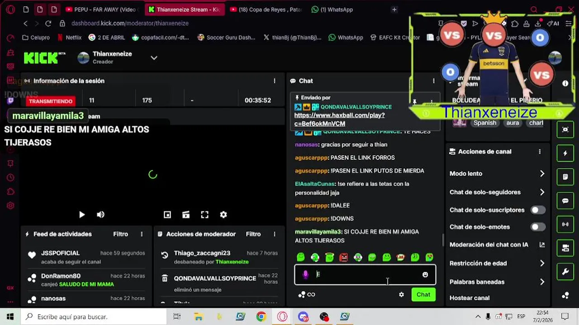
Task: Open Filtro in Acciones de moderador
Action: coord(253,234)
